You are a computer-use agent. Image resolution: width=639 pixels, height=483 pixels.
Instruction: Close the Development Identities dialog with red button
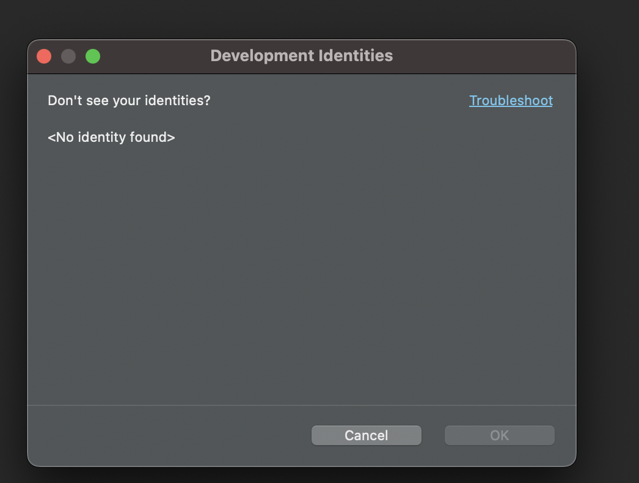(44, 56)
